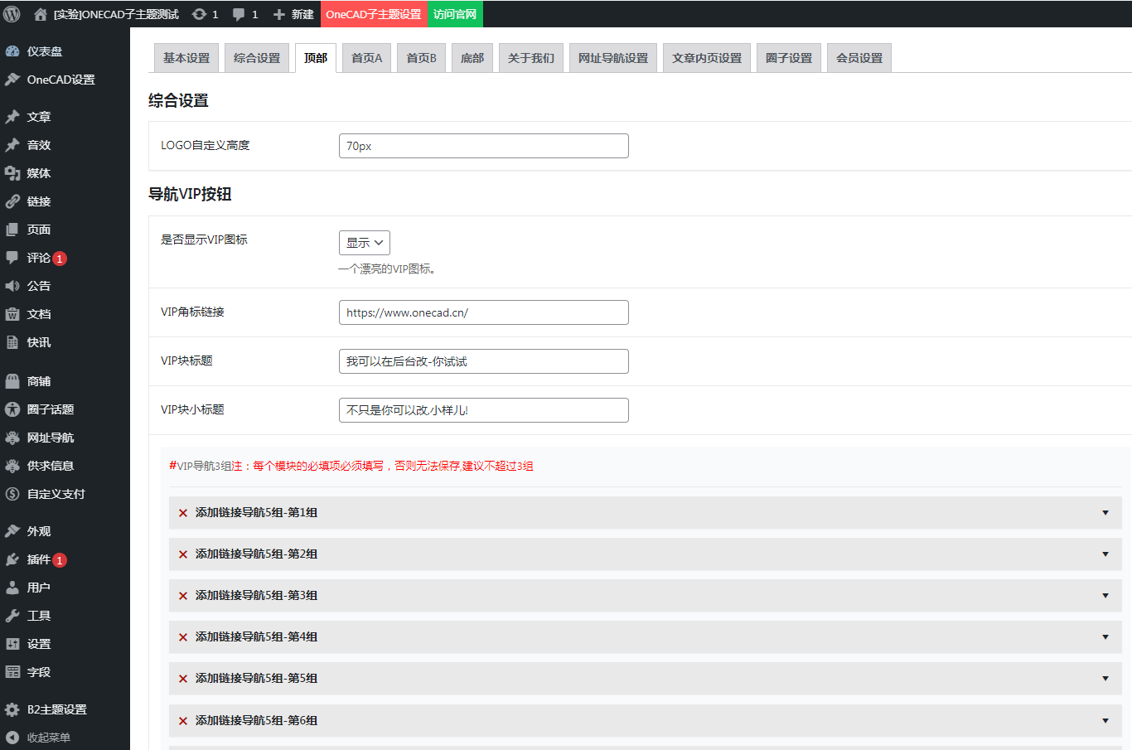The height and width of the screenshot is (750, 1132).
Task: Expand 添加链接导航5组-第1组 with its arrow
Action: (1105, 513)
